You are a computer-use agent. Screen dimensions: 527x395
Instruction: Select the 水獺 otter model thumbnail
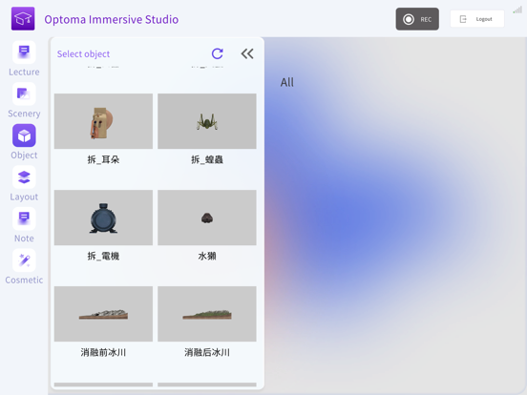[207, 218]
